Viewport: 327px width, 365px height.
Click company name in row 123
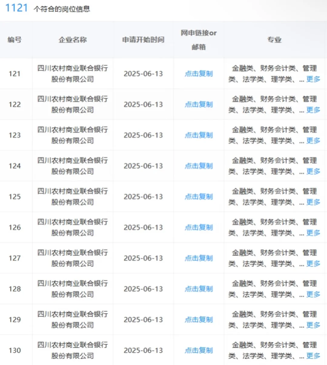coord(73,135)
